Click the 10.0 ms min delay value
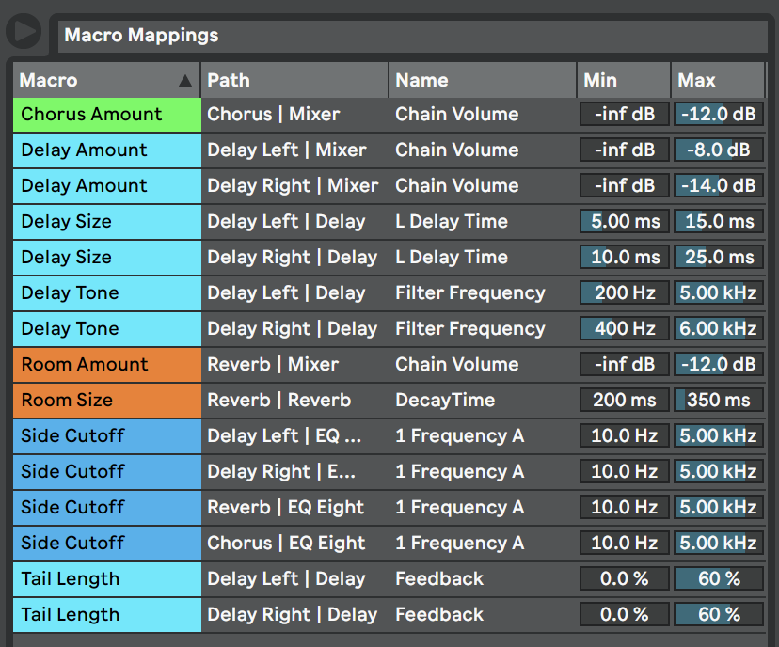 point(625,258)
